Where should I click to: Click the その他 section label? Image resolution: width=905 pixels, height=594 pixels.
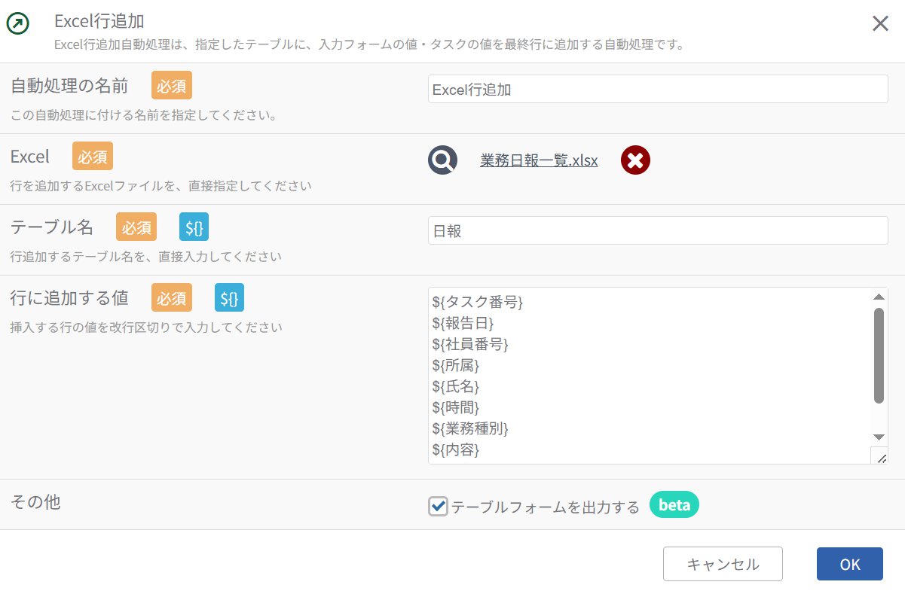(35, 502)
